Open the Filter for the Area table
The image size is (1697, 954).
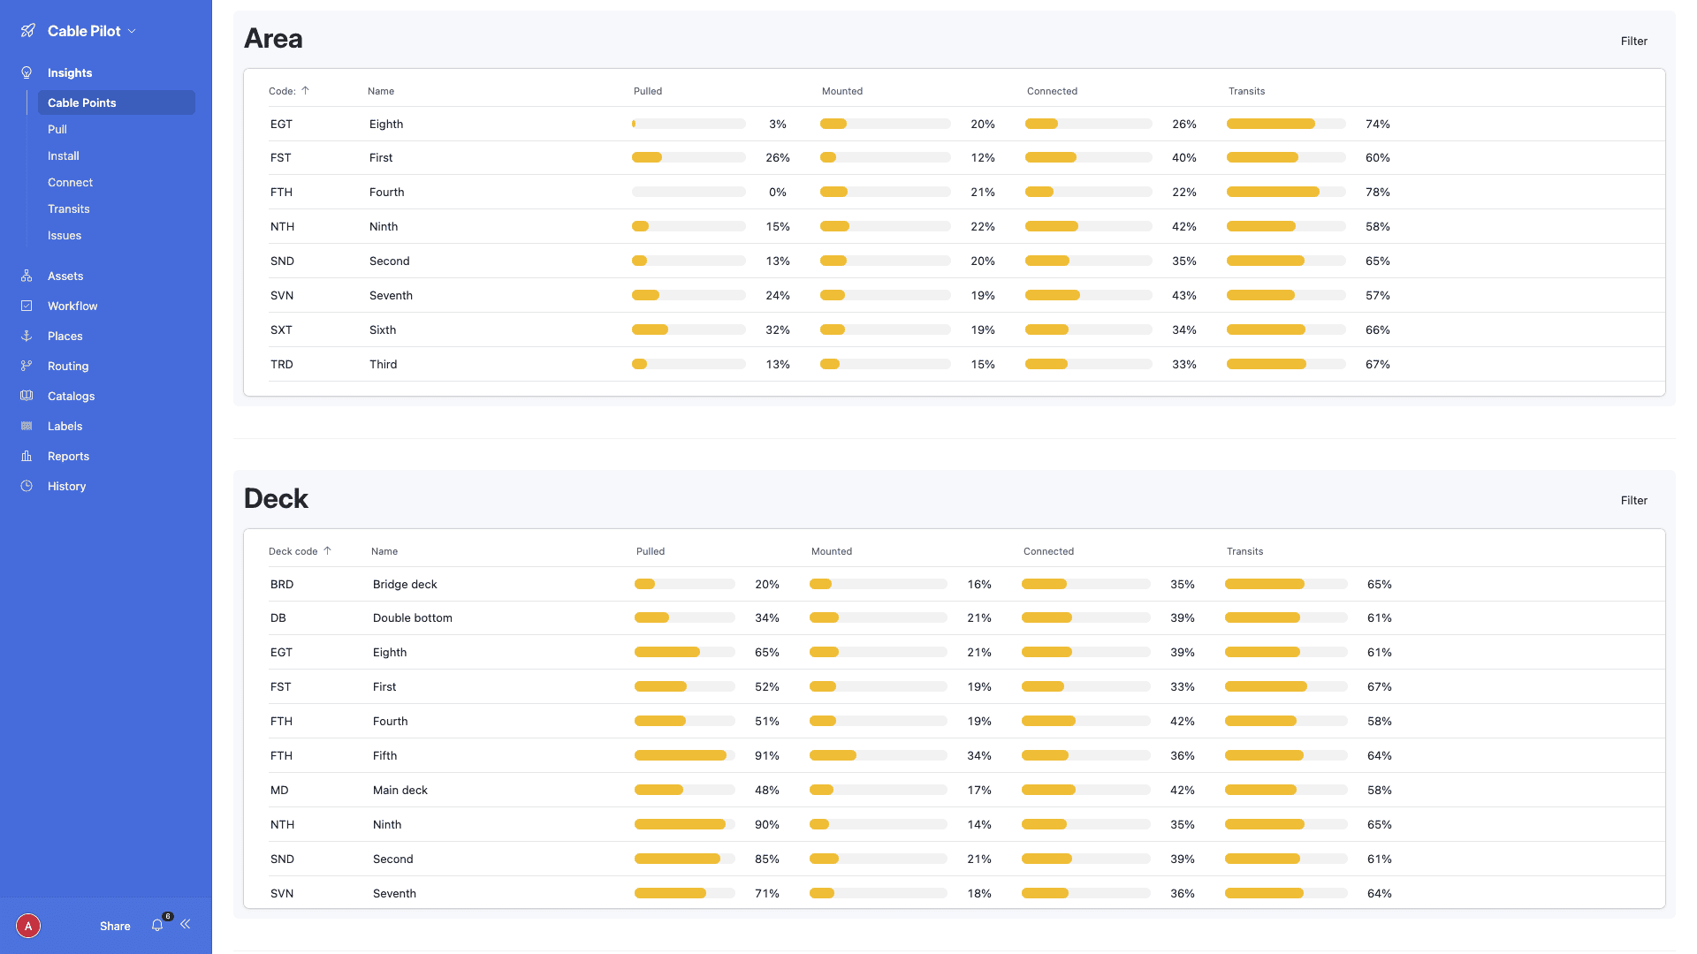coord(1633,41)
